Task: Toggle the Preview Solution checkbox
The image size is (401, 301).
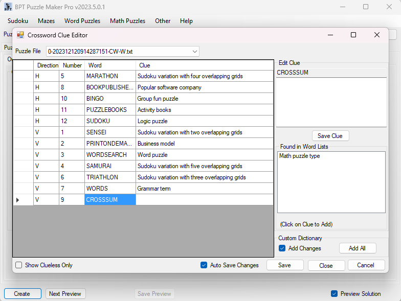Action: (335, 294)
